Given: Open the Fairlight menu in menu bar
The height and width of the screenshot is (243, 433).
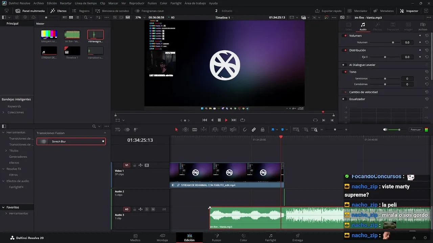Looking at the screenshot, I should (176, 3).
